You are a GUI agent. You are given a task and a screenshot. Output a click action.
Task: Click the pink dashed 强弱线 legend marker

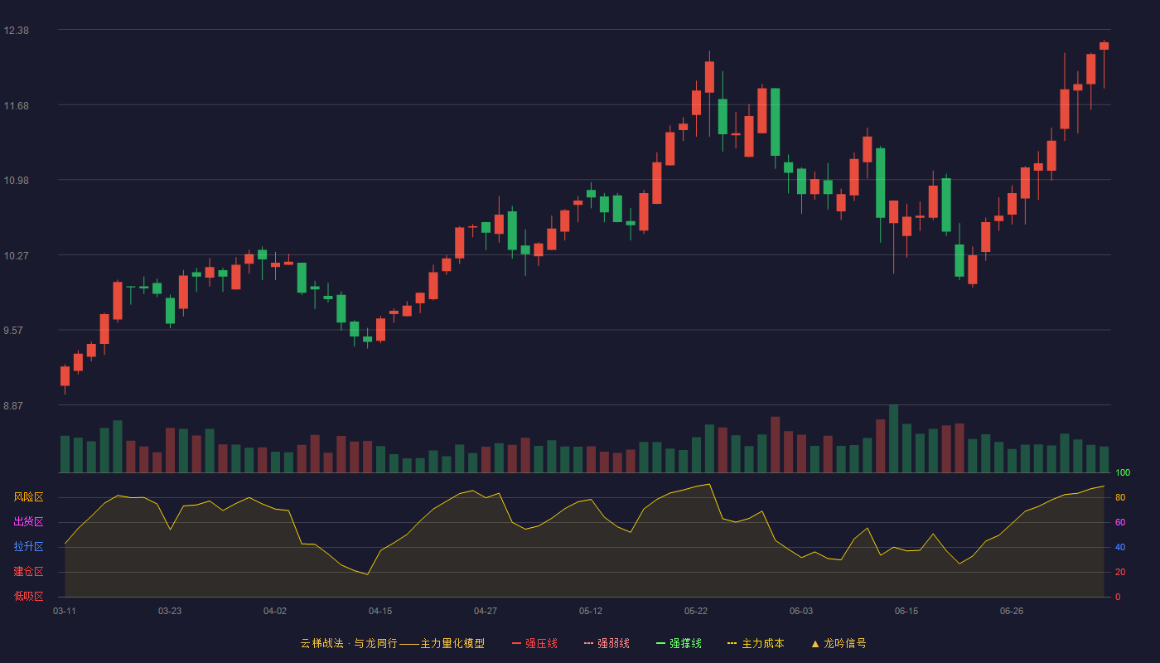coord(589,643)
